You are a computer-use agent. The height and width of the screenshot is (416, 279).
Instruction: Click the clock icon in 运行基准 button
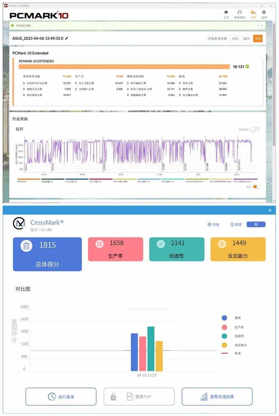(52, 397)
